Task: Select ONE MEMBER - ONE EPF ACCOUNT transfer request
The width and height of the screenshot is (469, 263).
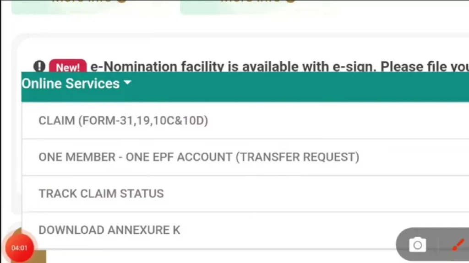Action: tap(199, 157)
